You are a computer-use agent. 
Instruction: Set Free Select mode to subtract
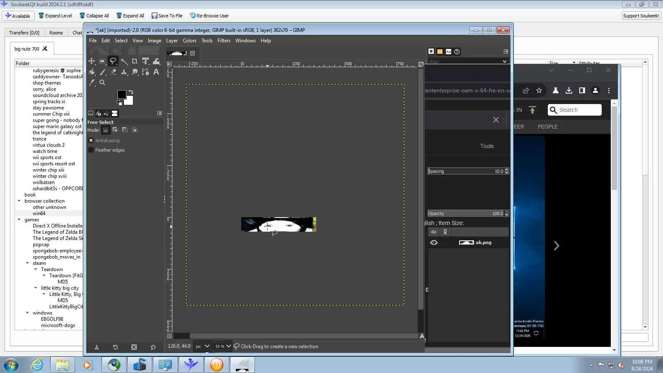[125, 130]
